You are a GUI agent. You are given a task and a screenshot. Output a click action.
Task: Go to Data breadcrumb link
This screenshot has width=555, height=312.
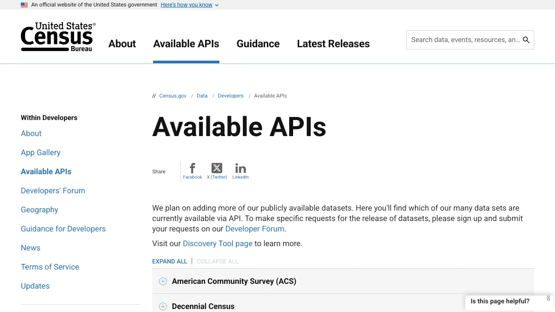pyautogui.click(x=202, y=96)
